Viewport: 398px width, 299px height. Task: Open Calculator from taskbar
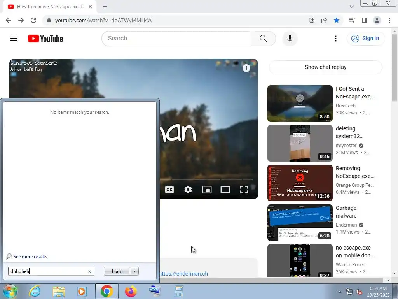click(x=179, y=291)
